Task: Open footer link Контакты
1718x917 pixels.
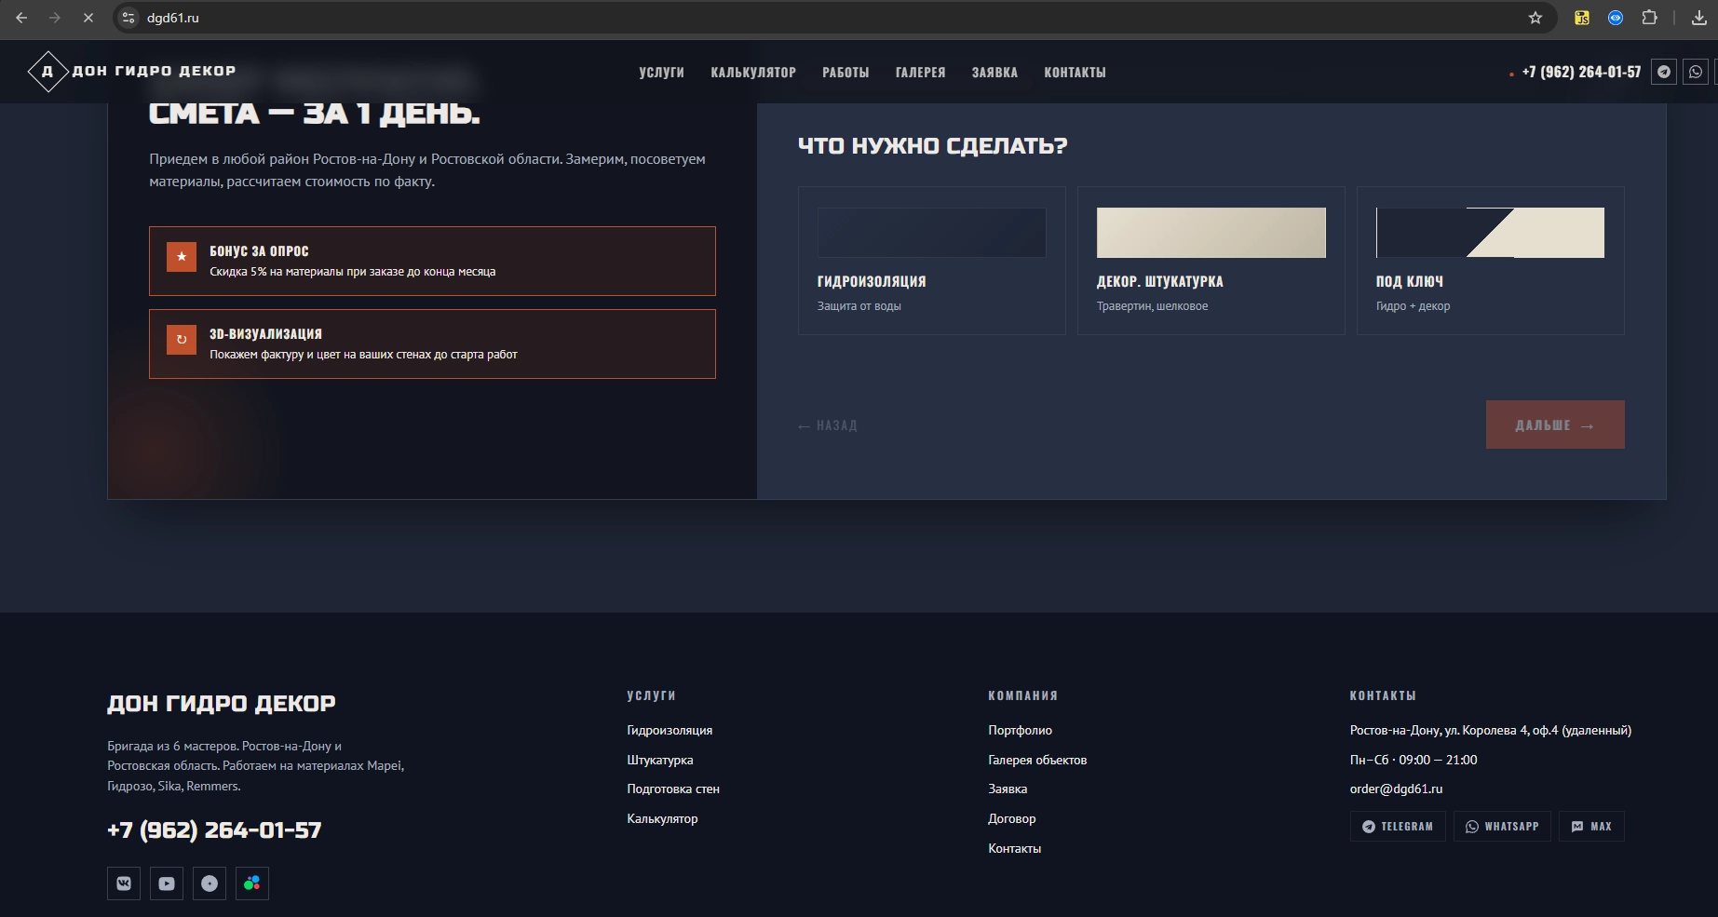Action: pyautogui.click(x=1015, y=849)
